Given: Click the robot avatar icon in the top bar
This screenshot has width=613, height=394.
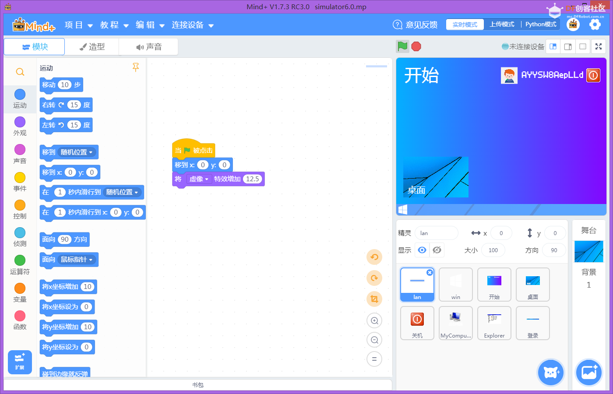Looking at the screenshot, I should point(573,25).
